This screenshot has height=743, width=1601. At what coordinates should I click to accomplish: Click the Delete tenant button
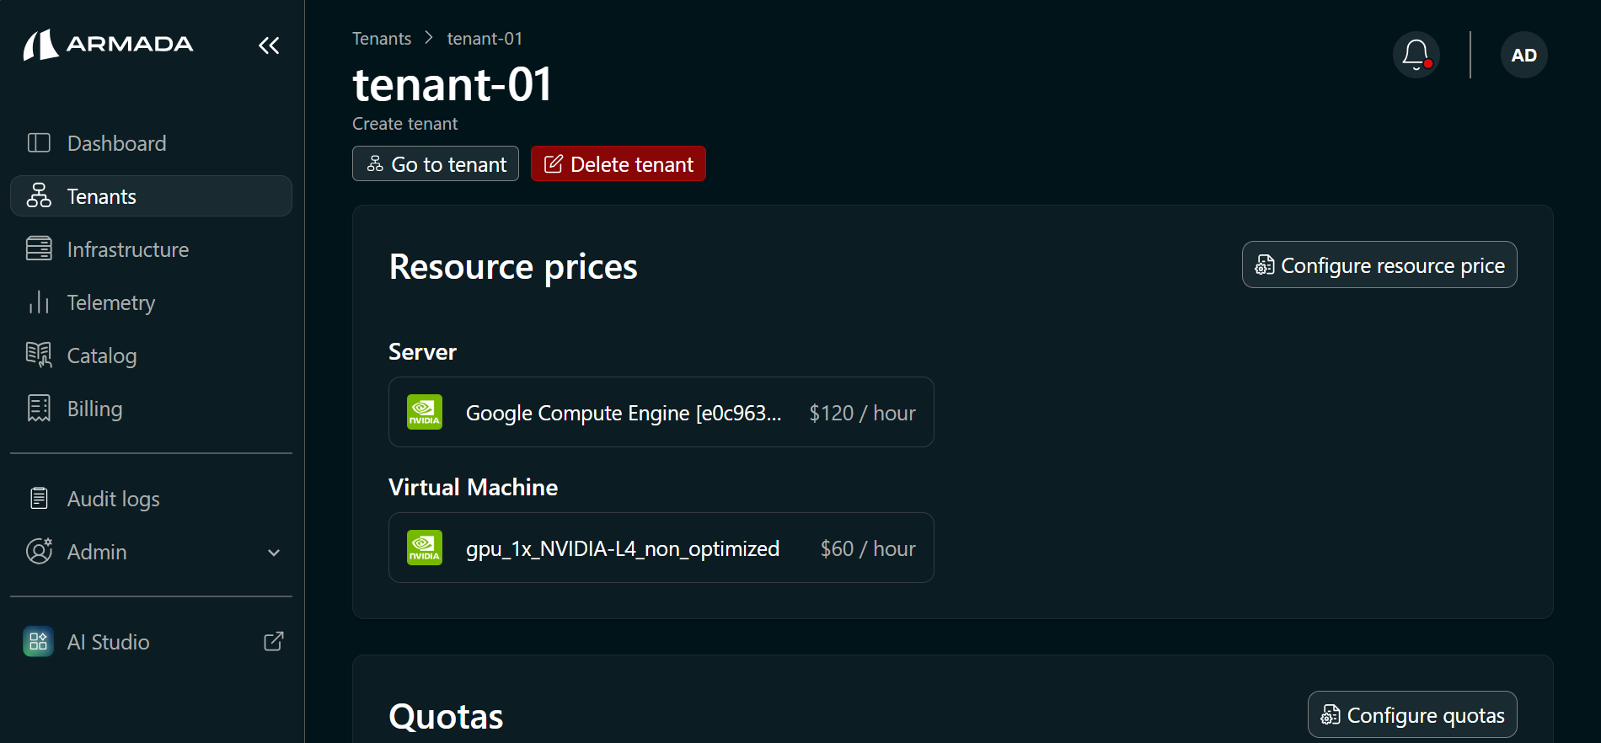point(618,163)
